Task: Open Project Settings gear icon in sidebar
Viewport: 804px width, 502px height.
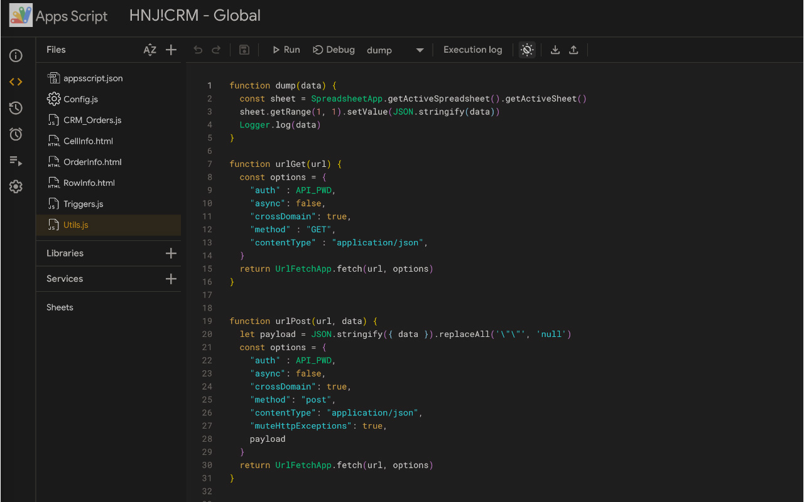Action: pyautogui.click(x=16, y=187)
